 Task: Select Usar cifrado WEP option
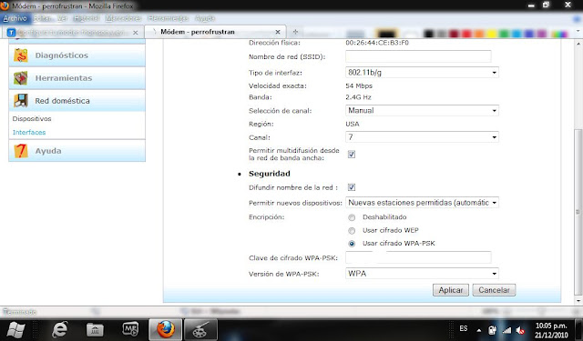click(x=352, y=230)
